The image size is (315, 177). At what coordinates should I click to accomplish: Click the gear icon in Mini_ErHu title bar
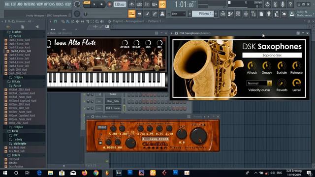point(93,117)
